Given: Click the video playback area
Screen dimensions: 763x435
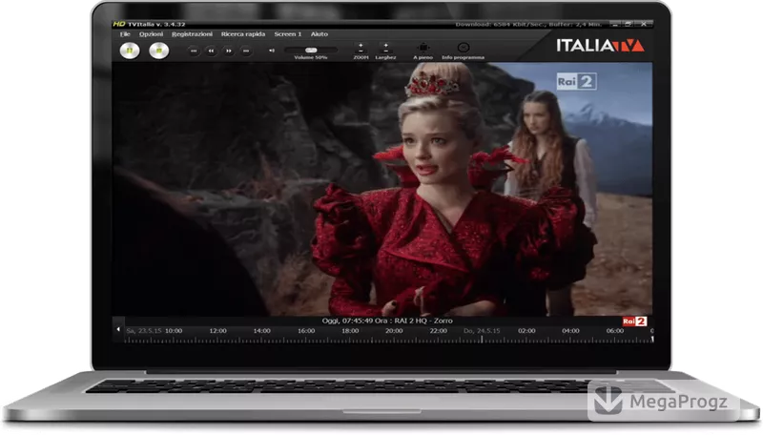Looking at the screenshot, I should [x=382, y=189].
